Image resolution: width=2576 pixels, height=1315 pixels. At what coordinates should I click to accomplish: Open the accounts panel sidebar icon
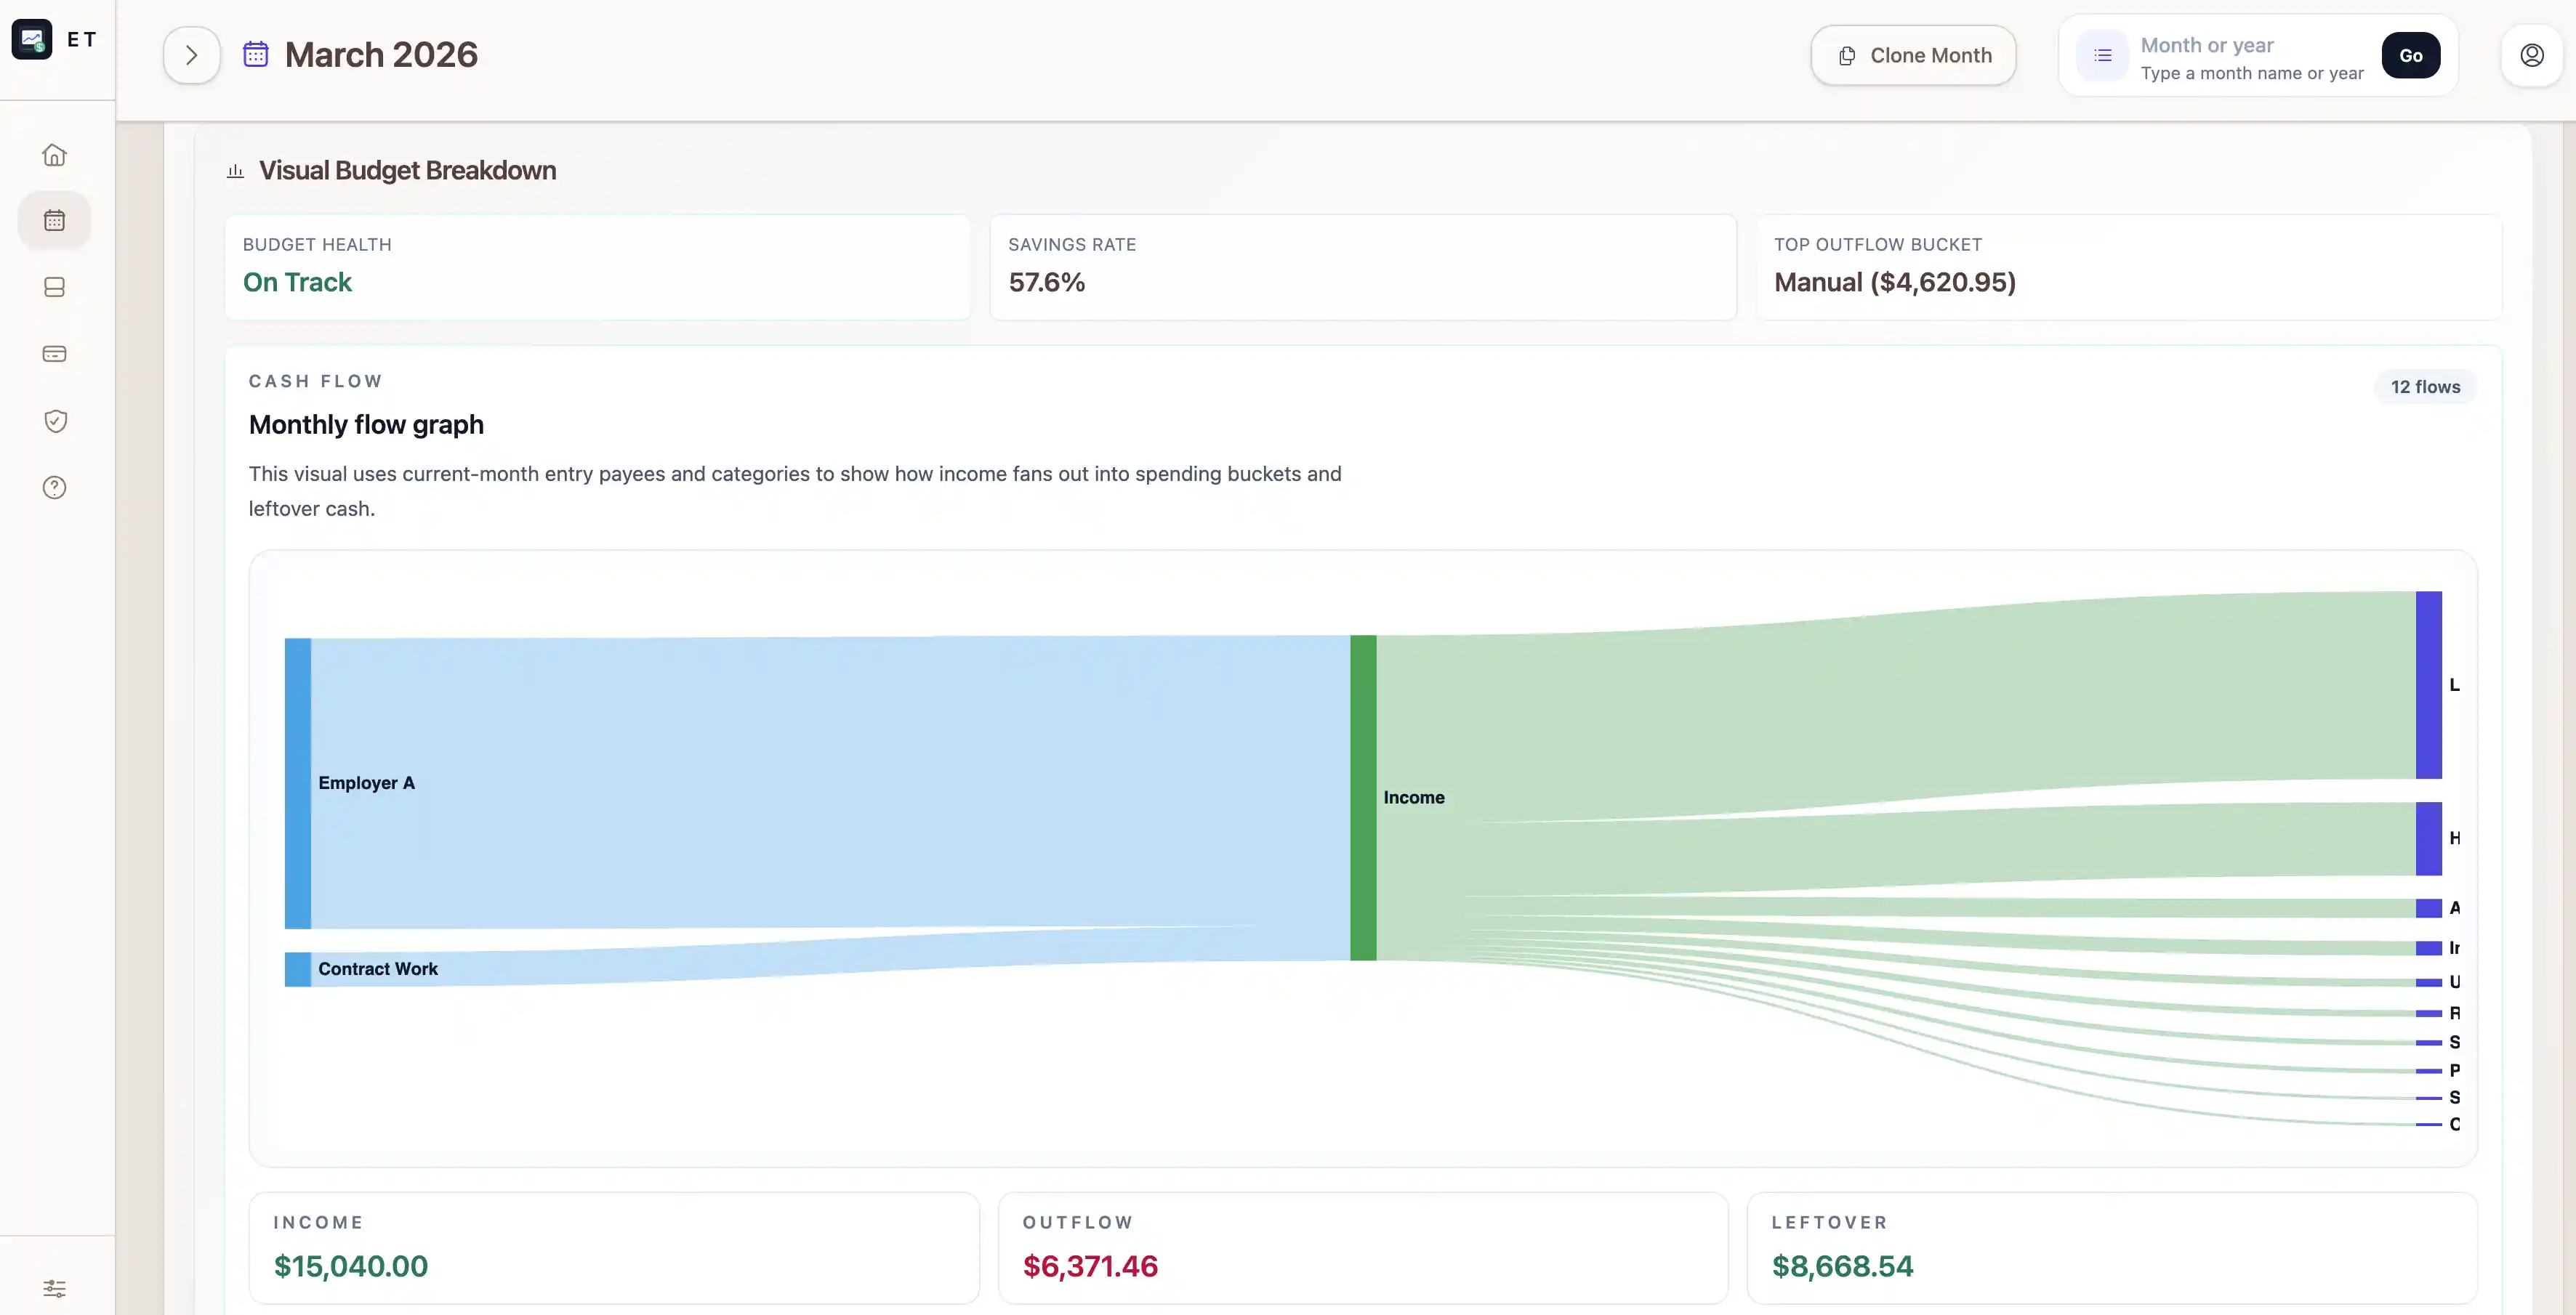pos(54,288)
